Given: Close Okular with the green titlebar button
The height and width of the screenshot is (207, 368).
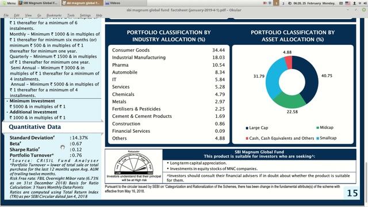Looking at the screenshot, I should [364, 10].
